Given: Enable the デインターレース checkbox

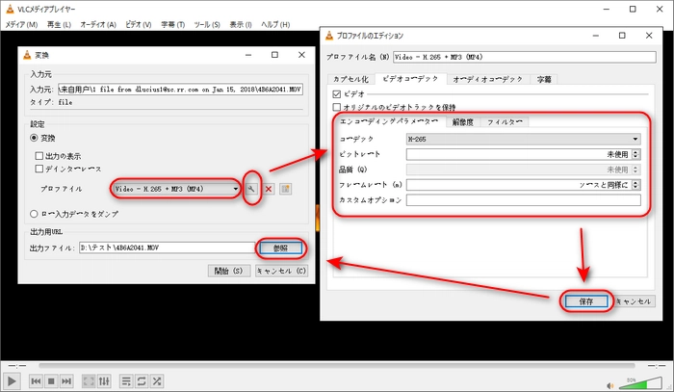Looking at the screenshot, I should [x=39, y=169].
